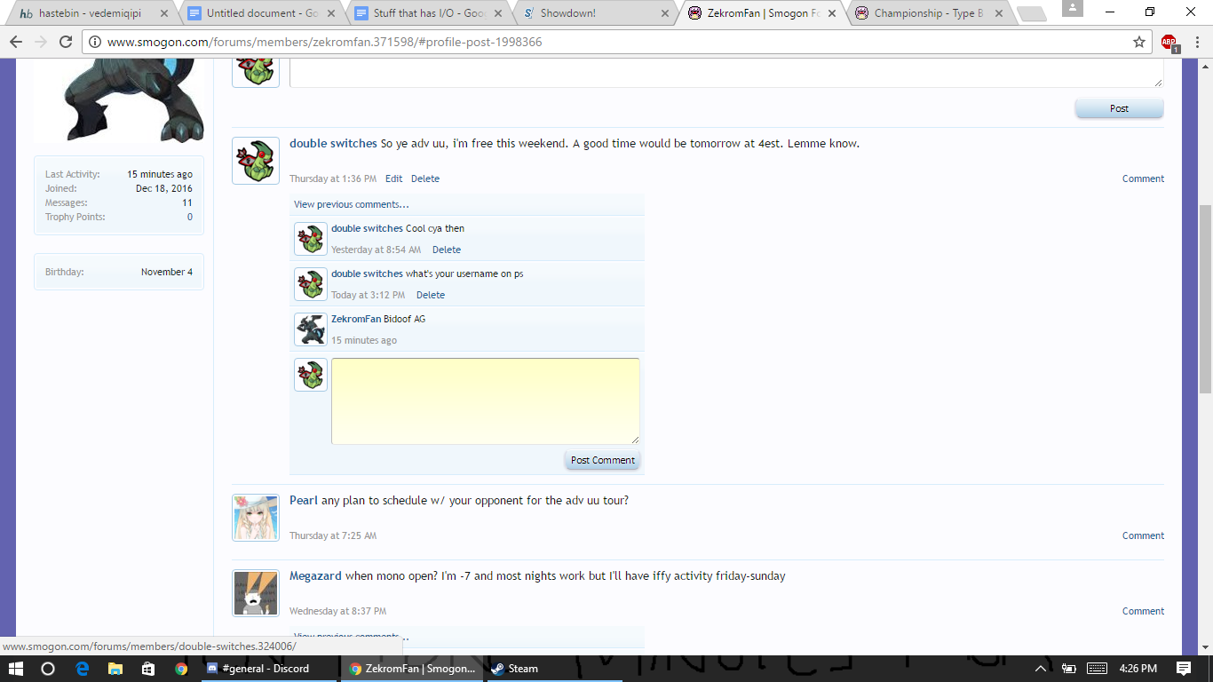The width and height of the screenshot is (1213, 682).
Task: Click the 'Wednesday at 8:37 PM' timestamp
Action: [337, 611]
